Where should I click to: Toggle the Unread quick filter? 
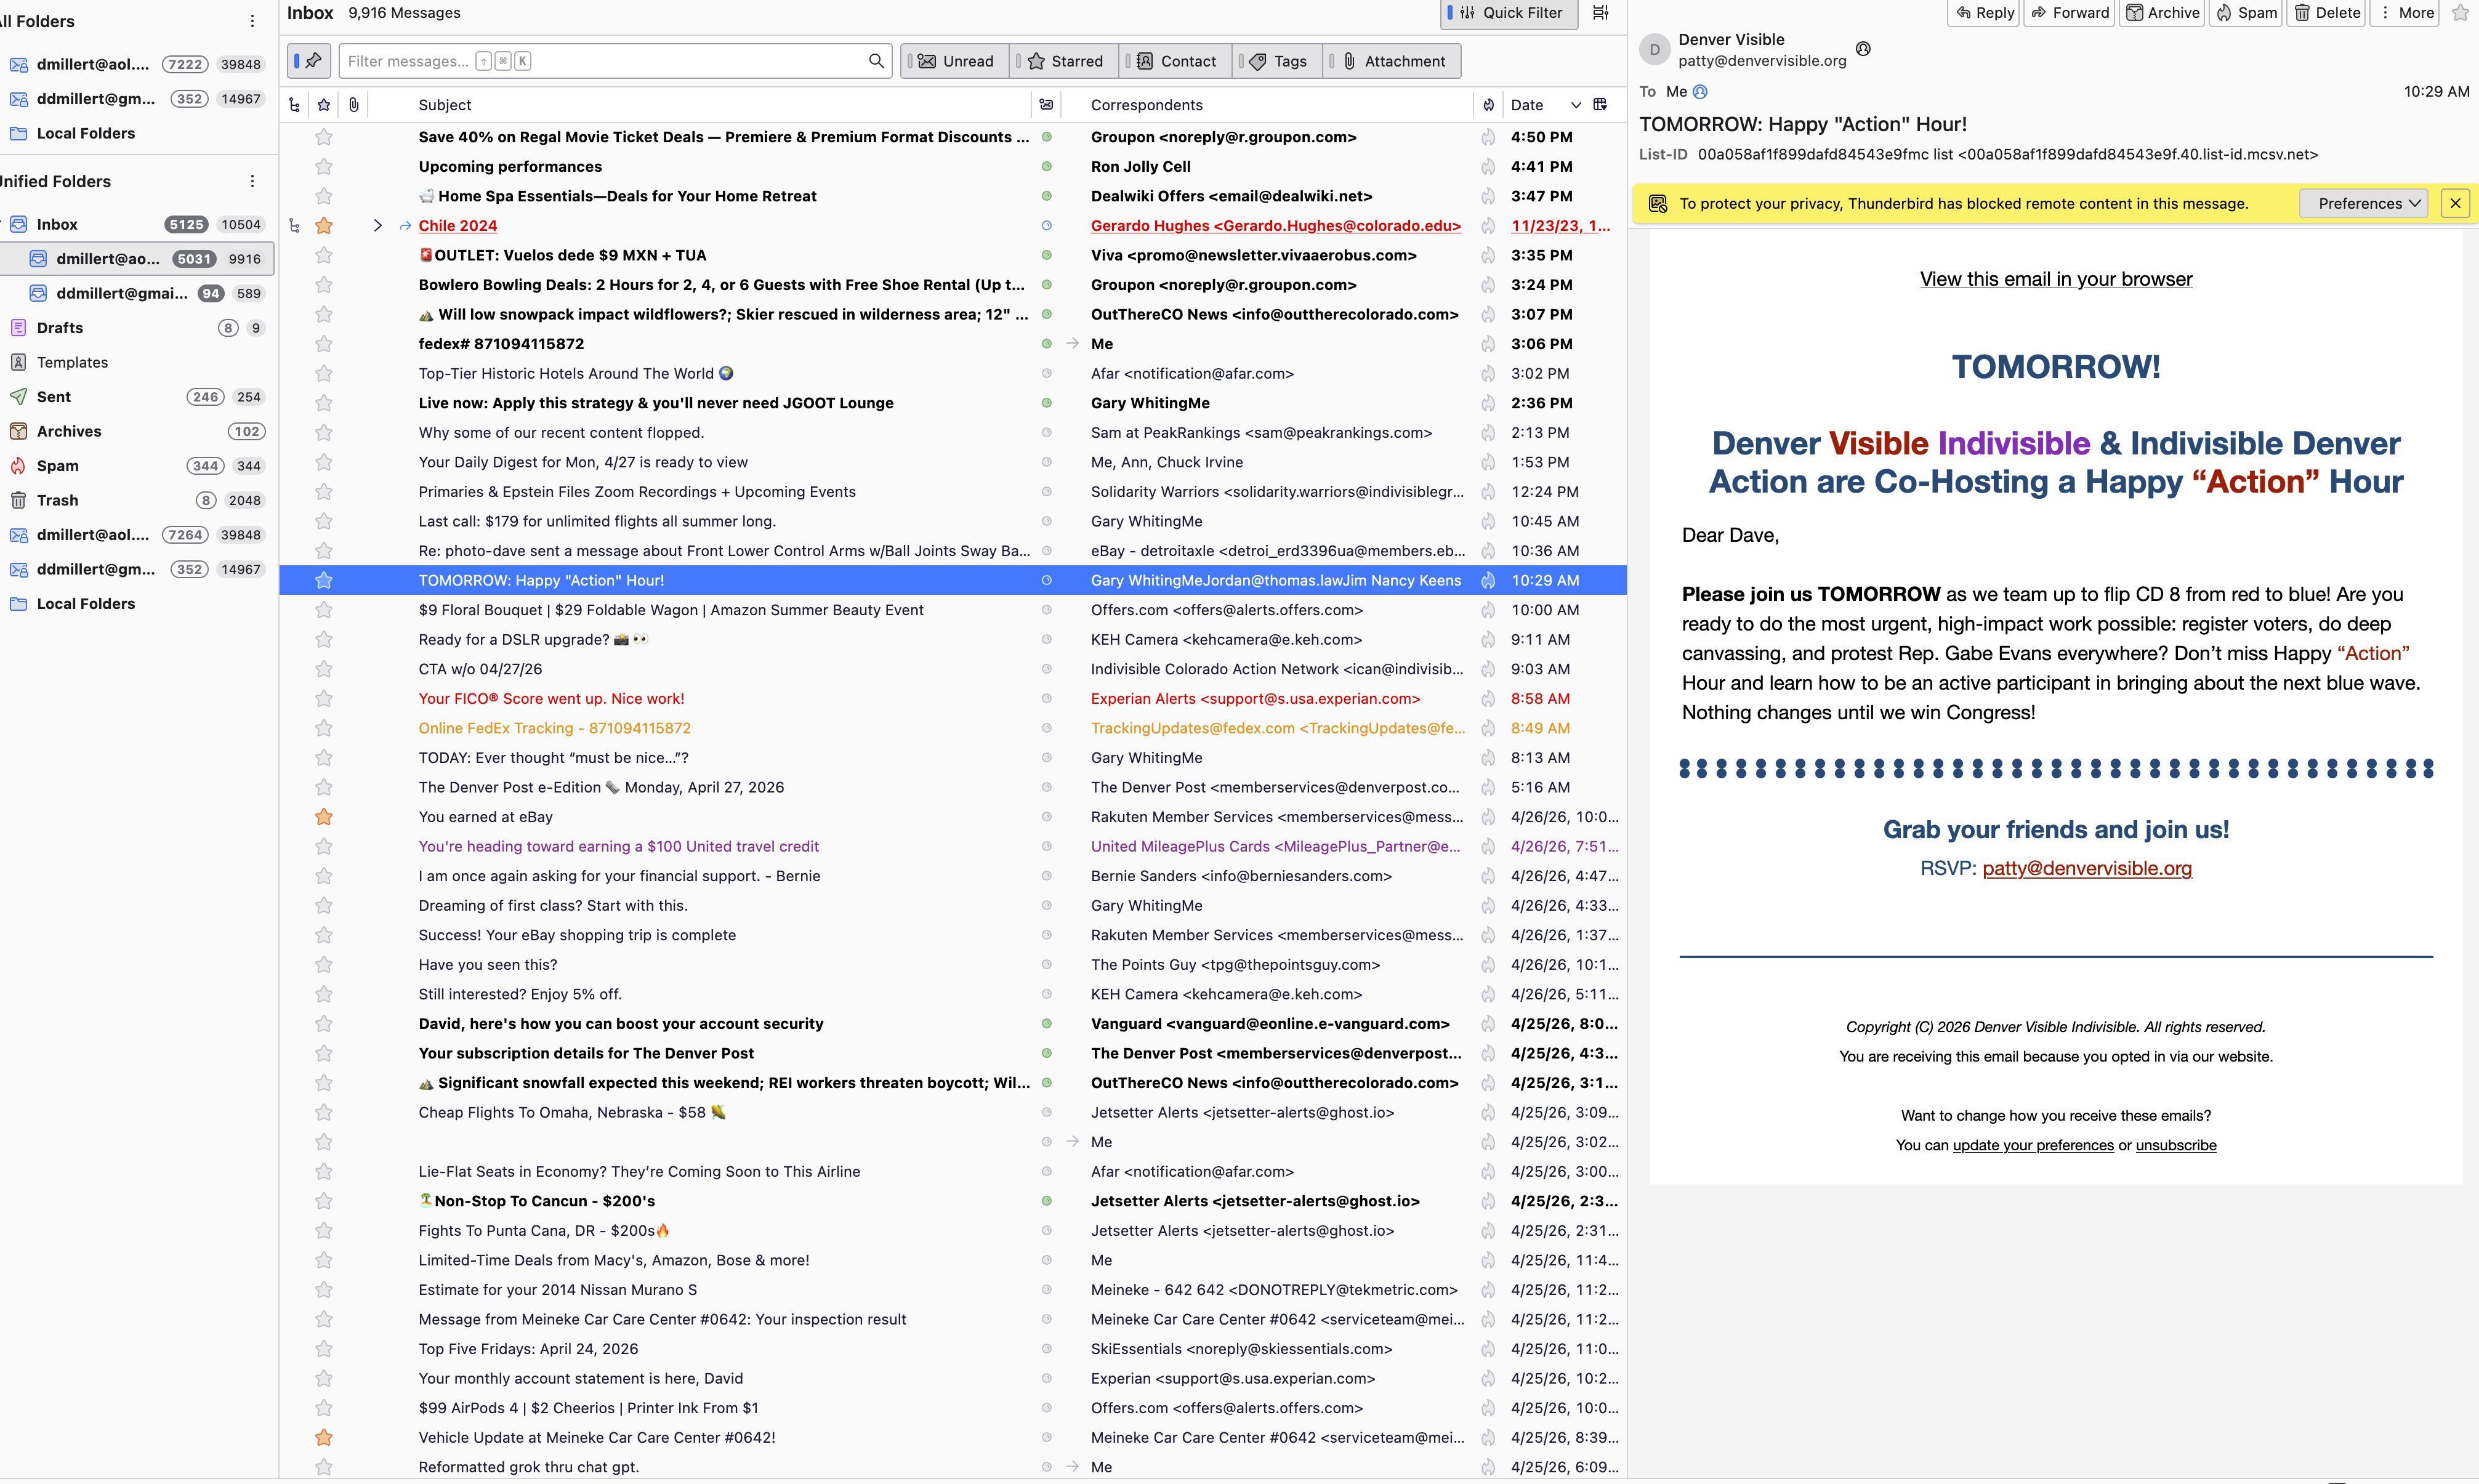pyautogui.click(x=956, y=61)
